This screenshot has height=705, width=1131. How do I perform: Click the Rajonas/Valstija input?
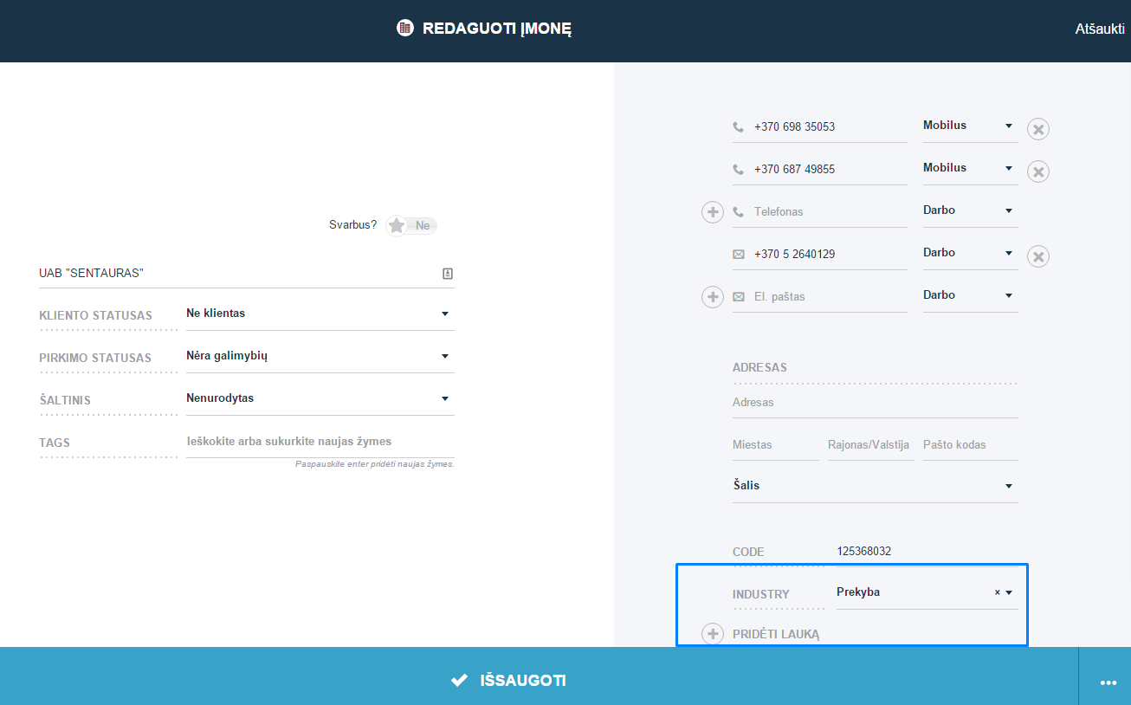point(871,445)
